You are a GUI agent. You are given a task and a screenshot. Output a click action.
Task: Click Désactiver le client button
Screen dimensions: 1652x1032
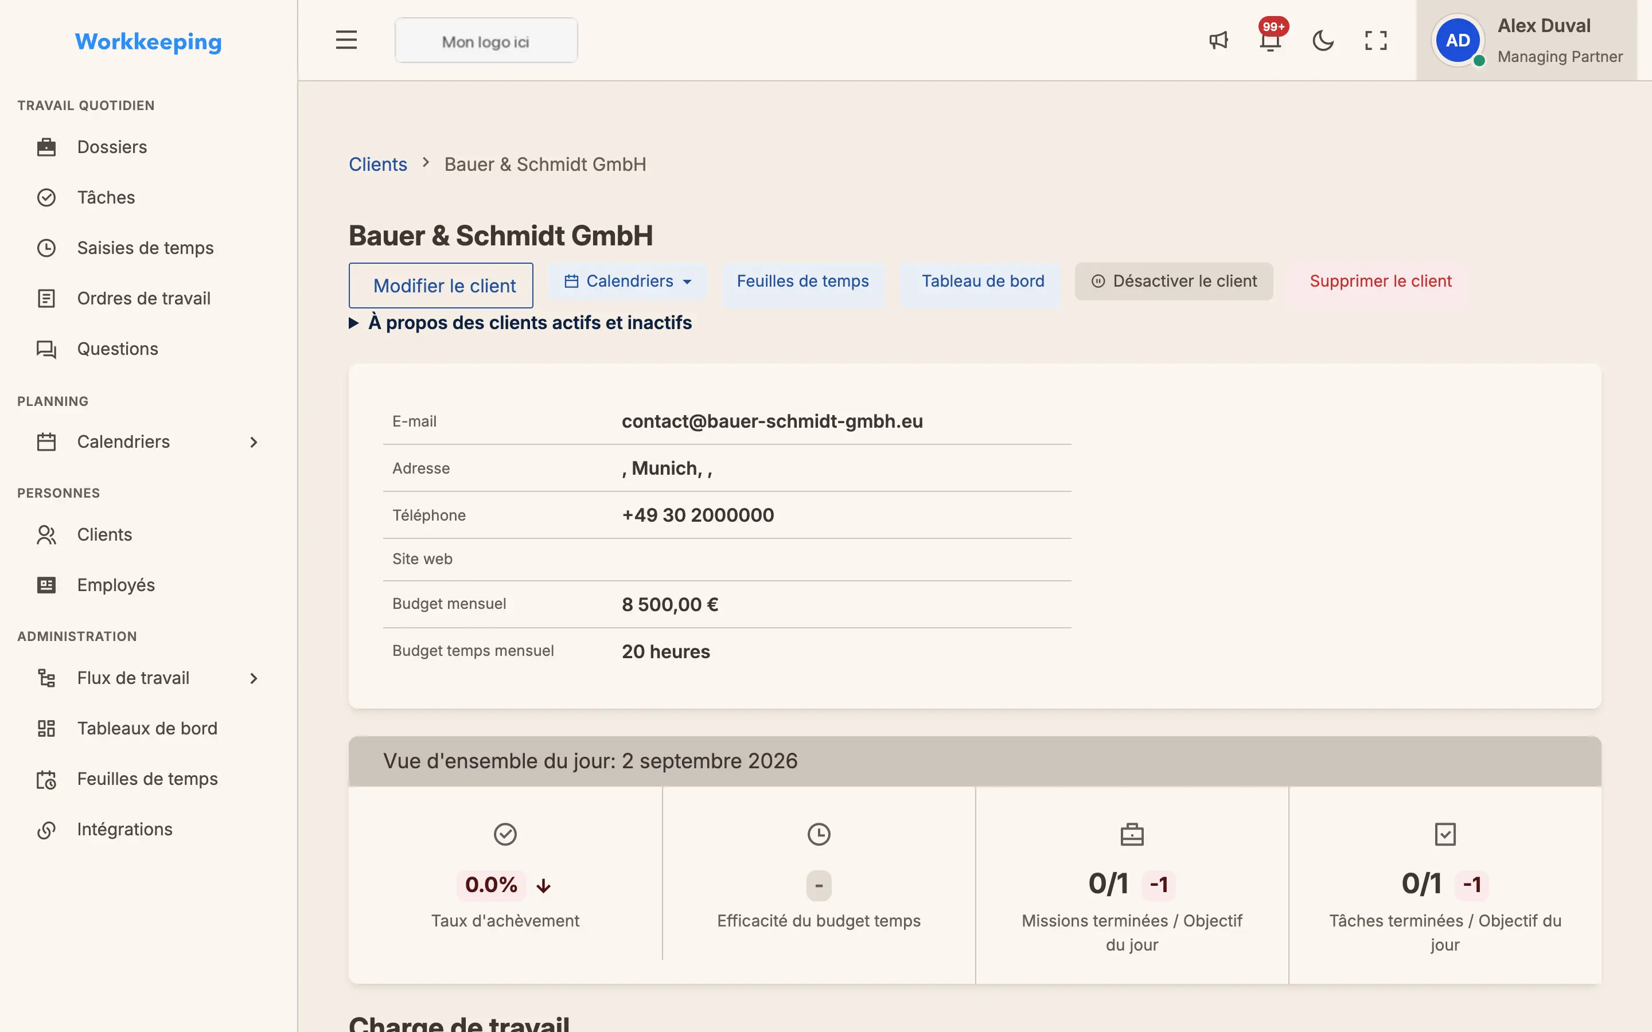point(1174,281)
